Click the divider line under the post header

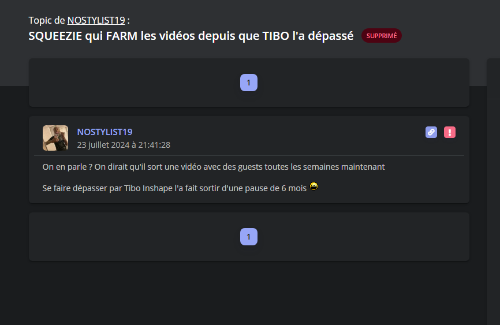(249, 156)
